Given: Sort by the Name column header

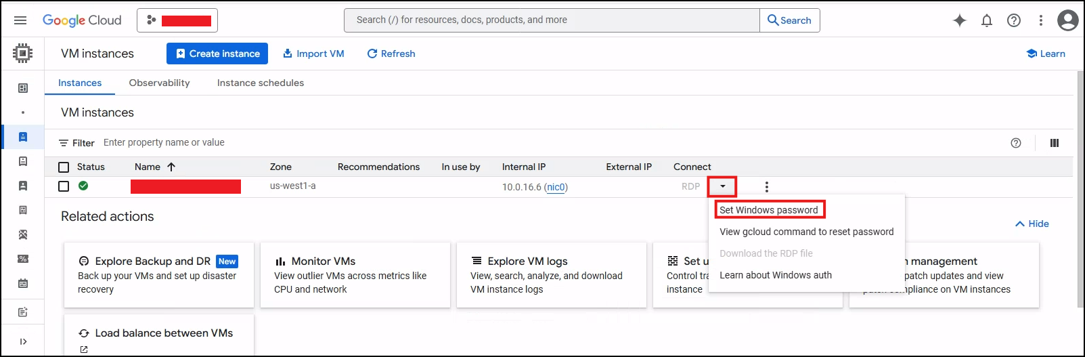Looking at the screenshot, I should click(x=148, y=167).
